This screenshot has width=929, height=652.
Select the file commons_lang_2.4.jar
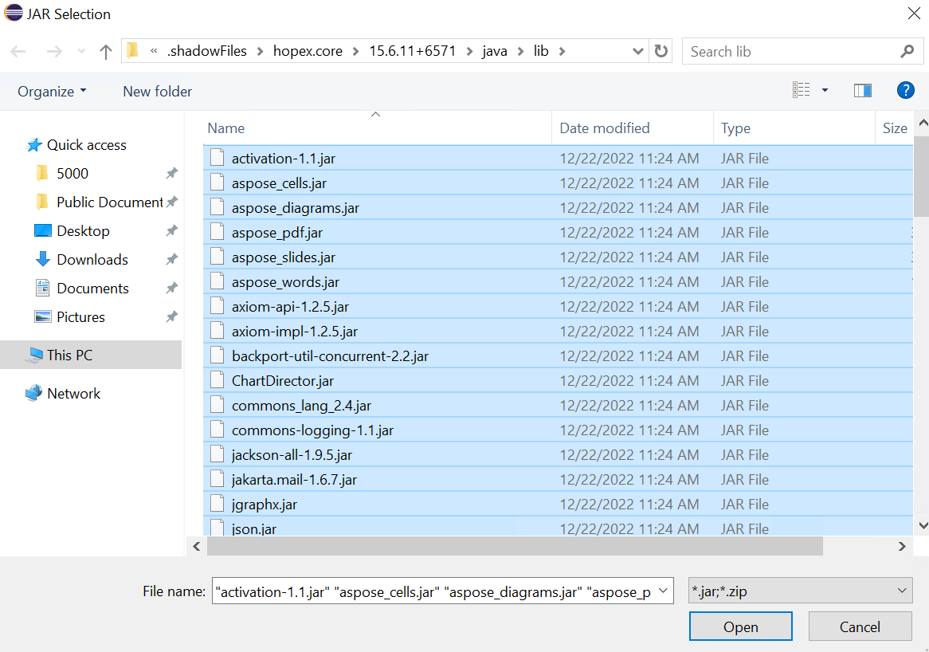point(558,406)
